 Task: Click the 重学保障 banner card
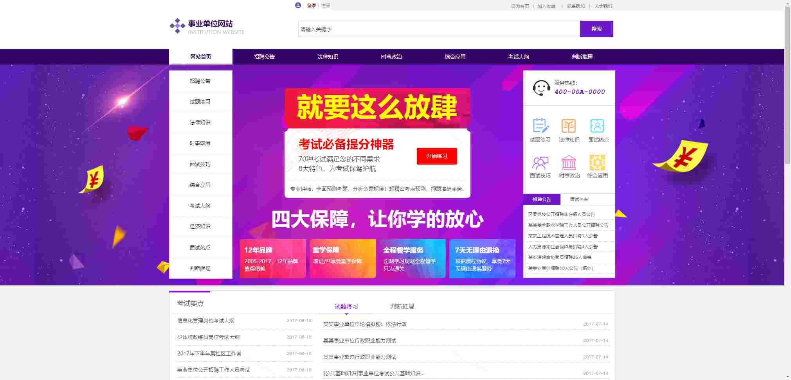pos(342,258)
